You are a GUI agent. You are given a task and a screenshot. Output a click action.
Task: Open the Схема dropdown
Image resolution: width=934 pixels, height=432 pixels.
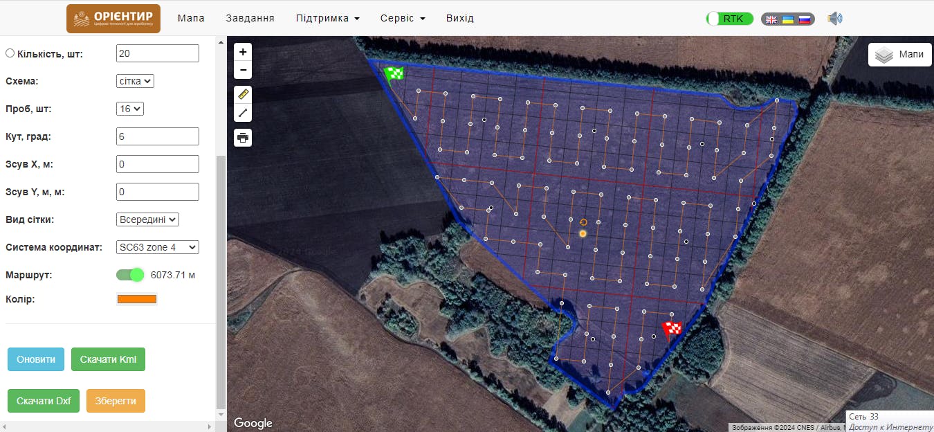(135, 81)
